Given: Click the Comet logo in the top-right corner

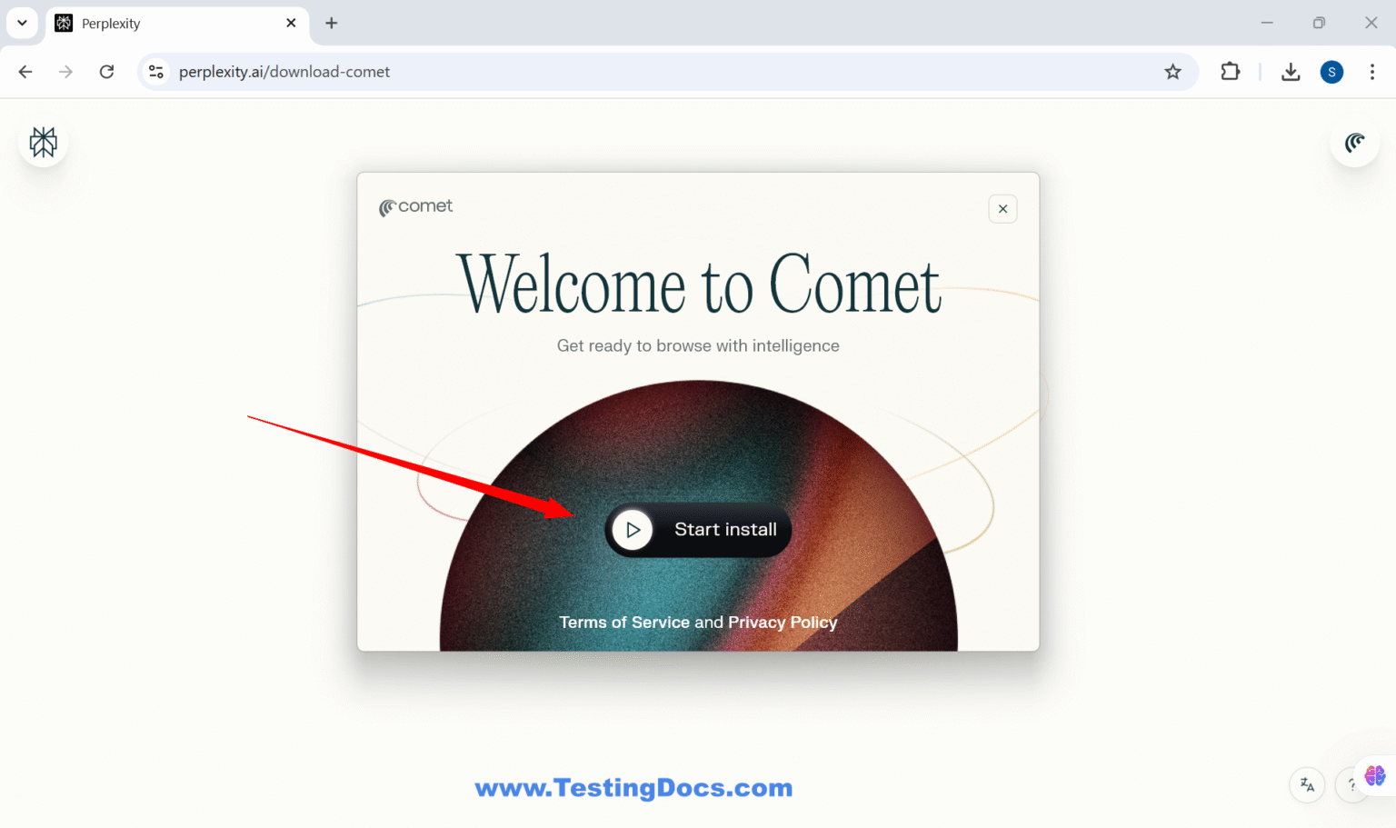Looking at the screenshot, I should point(1354,142).
